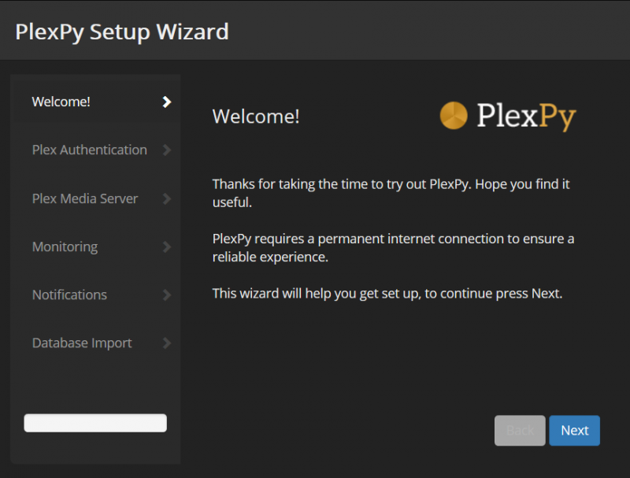Click the PlexPy Setup Wizard title
Screen dimensions: 630x478
(x=122, y=31)
